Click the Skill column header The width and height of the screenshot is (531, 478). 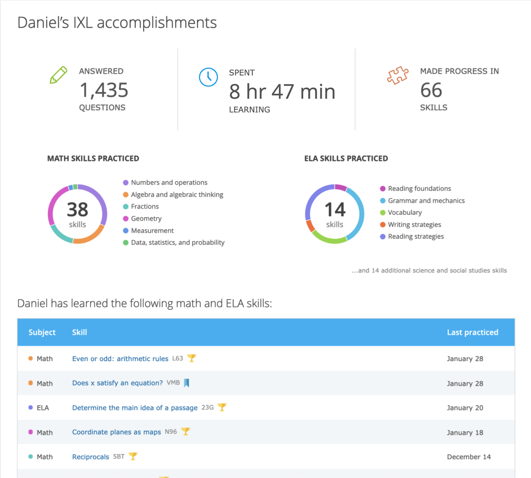[79, 332]
